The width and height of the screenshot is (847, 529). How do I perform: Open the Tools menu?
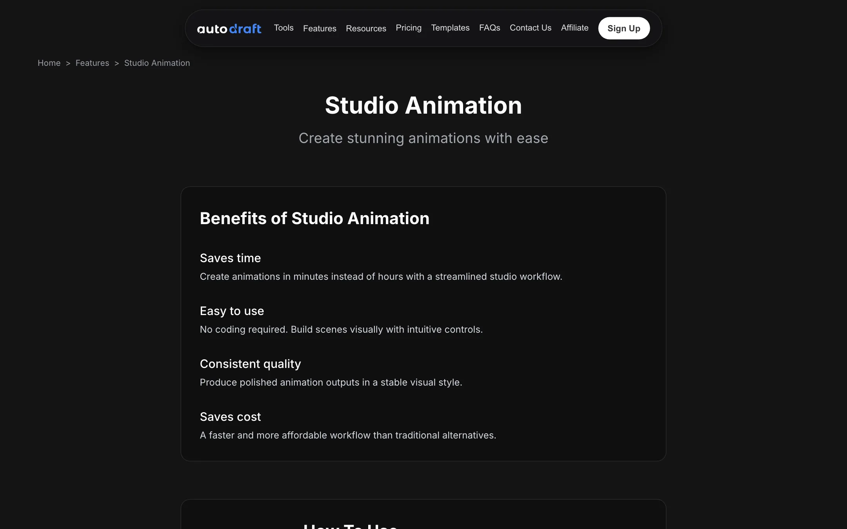coord(284,28)
